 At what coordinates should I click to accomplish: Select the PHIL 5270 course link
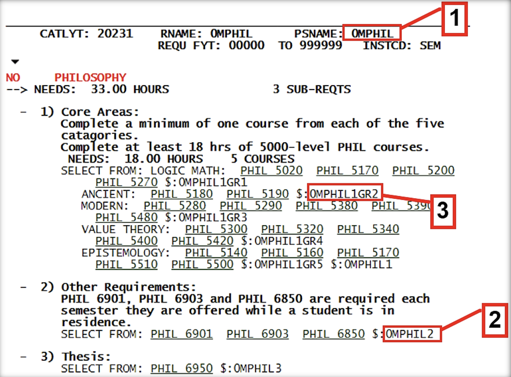[126, 182]
